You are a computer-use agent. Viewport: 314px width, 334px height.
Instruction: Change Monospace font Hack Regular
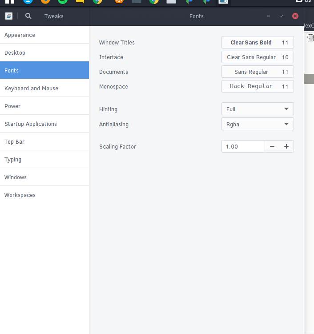pyautogui.click(x=258, y=86)
